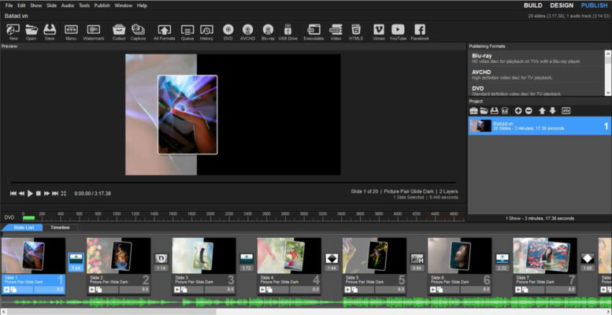
Task: Switch to the Timeline tab
Action: coord(60,228)
